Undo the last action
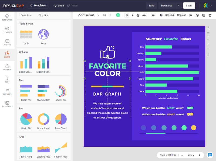This screenshot has height=161, width=216. (59, 6)
